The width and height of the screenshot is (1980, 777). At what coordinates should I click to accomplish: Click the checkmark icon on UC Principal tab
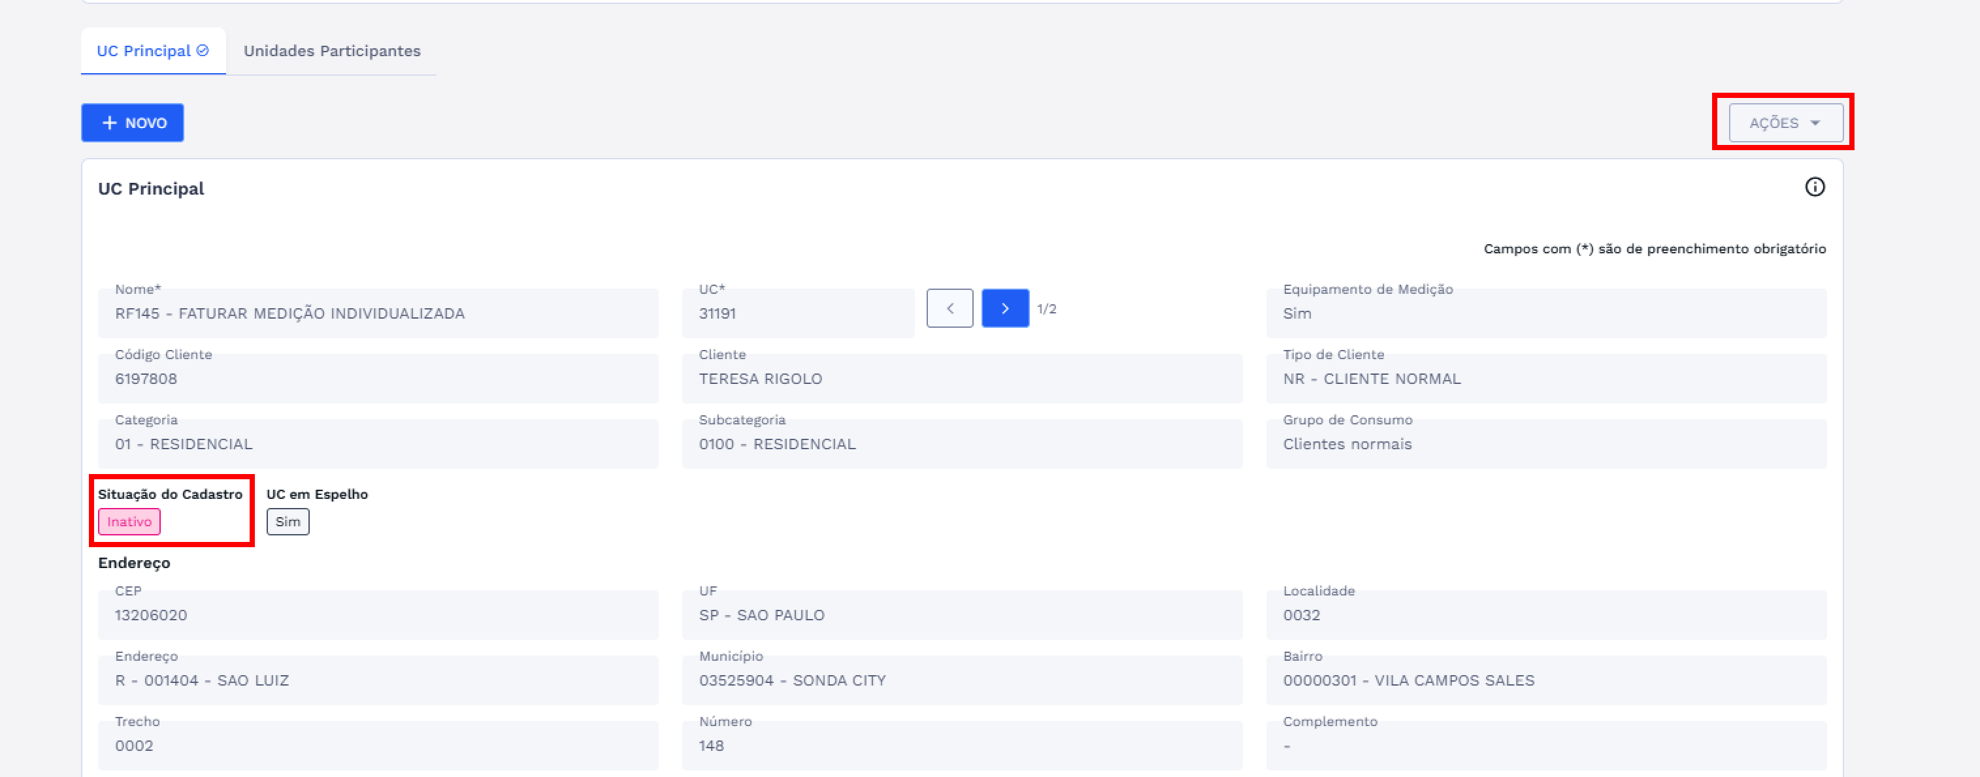coord(203,51)
